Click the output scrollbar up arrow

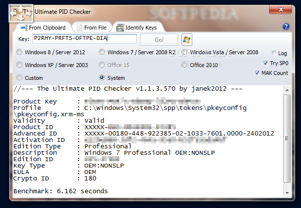pos(287,90)
